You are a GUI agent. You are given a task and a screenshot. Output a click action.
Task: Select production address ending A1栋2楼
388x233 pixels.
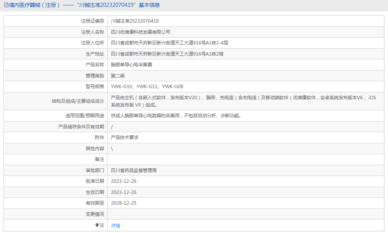tap(167, 54)
